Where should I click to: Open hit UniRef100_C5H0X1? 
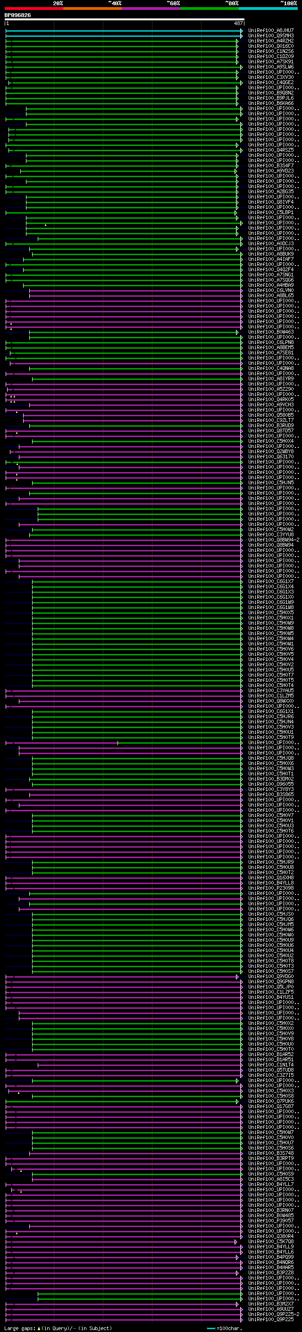[271, 618]
